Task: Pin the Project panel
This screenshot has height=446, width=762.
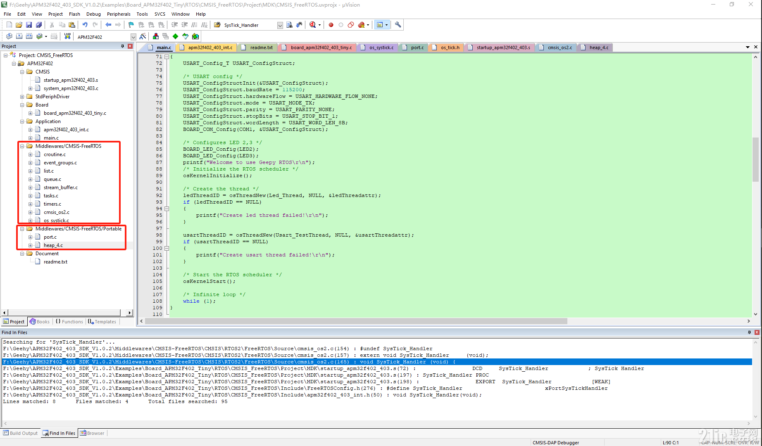Action: [122, 46]
